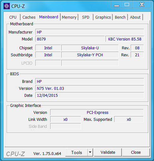Click the PCI-Express graphic interface version field
Viewport: 154px width, 161px height.
pyautogui.click(x=97, y=112)
